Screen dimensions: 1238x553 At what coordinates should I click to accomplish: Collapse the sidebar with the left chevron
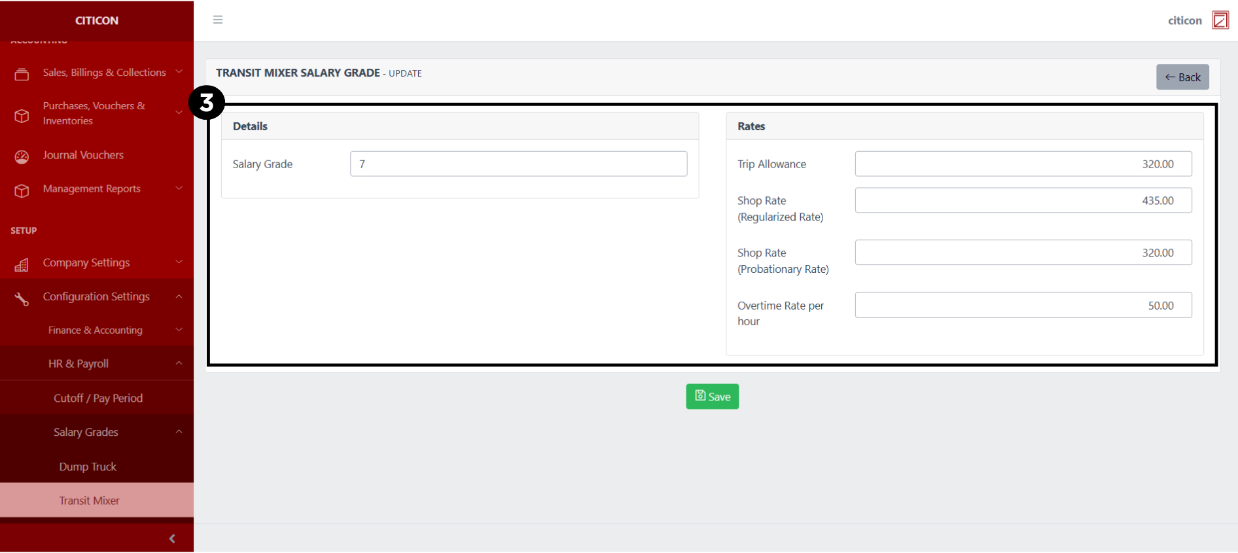click(x=172, y=539)
